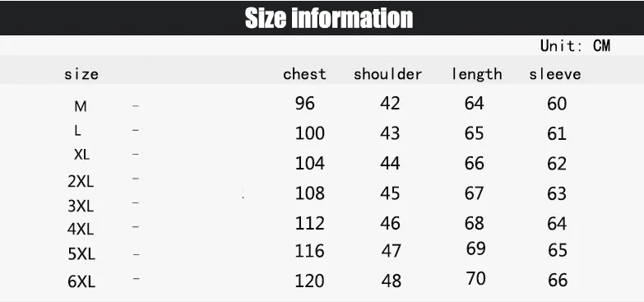Click the sleeve column header
Image resolution: width=644 pixels, height=302 pixels.
pyautogui.click(x=555, y=74)
